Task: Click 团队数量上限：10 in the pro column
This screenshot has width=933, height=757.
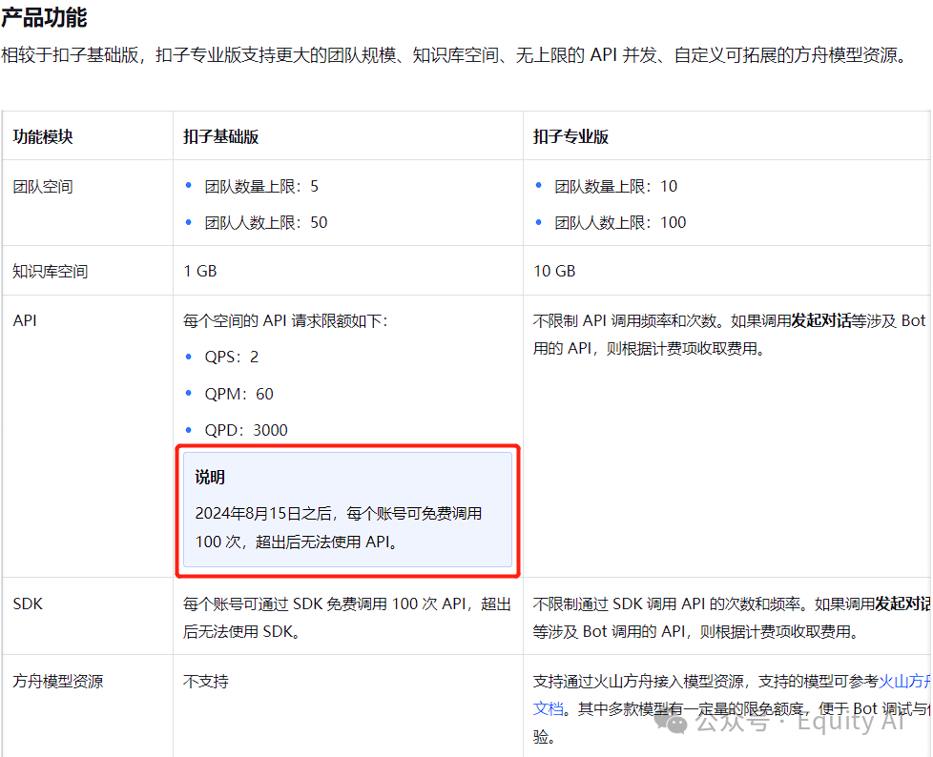Action: tap(616, 187)
